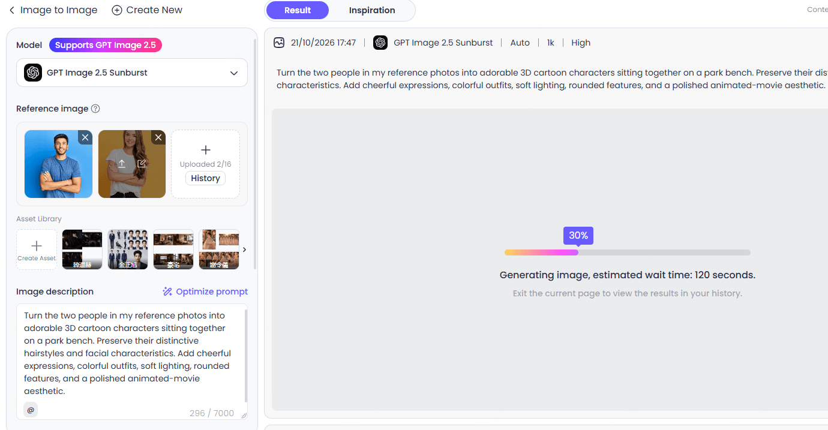The image size is (828, 430).
Task: Click the man reference photo thumbnail
Action: 59,164
